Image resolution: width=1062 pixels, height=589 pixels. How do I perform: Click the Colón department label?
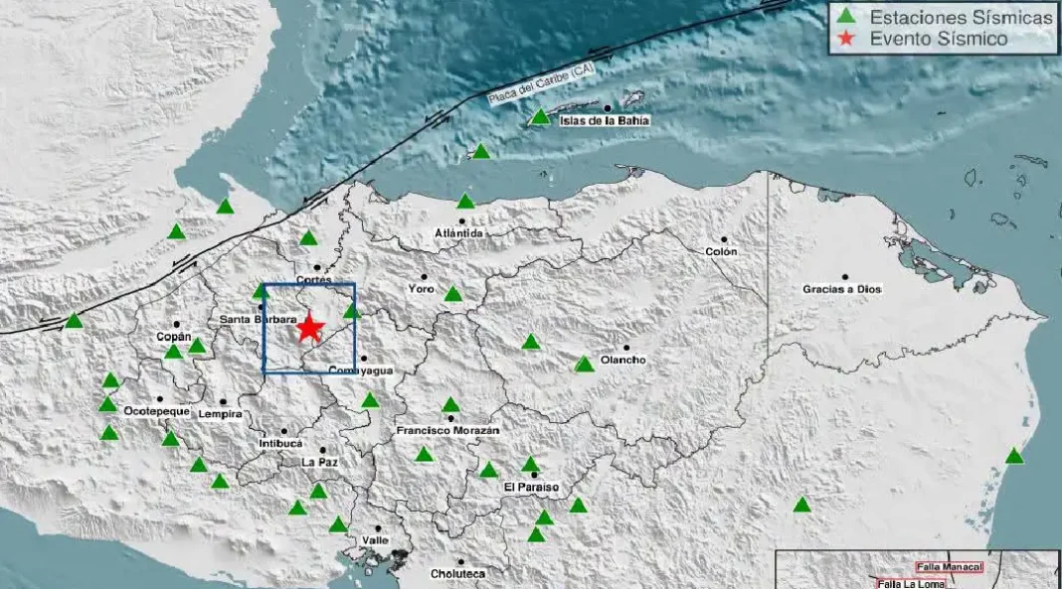(x=721, y=251)
